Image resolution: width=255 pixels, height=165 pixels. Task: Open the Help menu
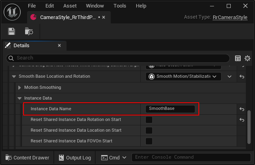click(141, 6)
